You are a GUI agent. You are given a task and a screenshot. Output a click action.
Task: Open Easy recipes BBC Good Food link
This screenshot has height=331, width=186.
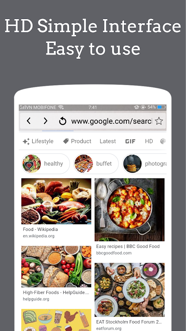coord(128,246)
